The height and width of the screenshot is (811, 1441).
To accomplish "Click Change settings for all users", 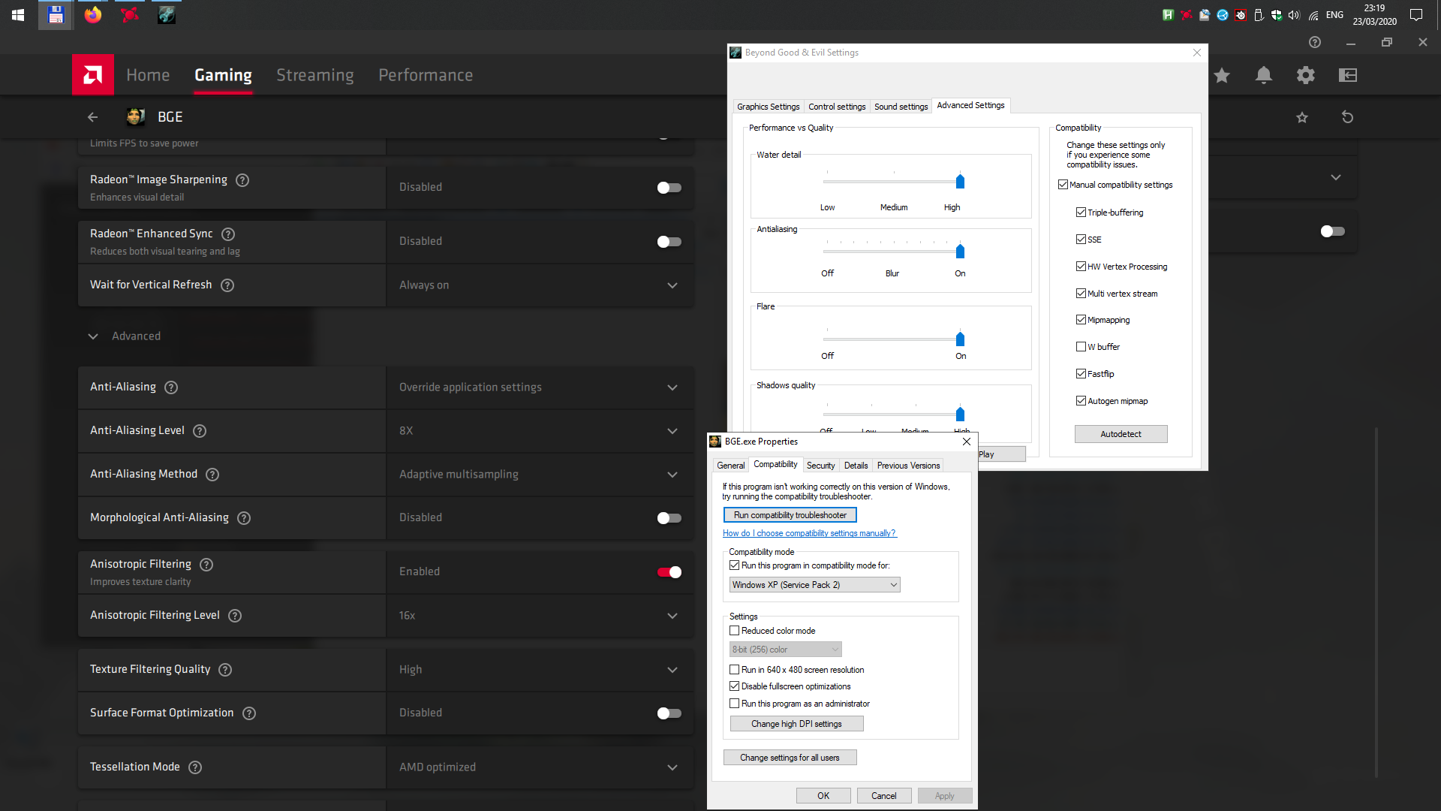I will [790, 758].
